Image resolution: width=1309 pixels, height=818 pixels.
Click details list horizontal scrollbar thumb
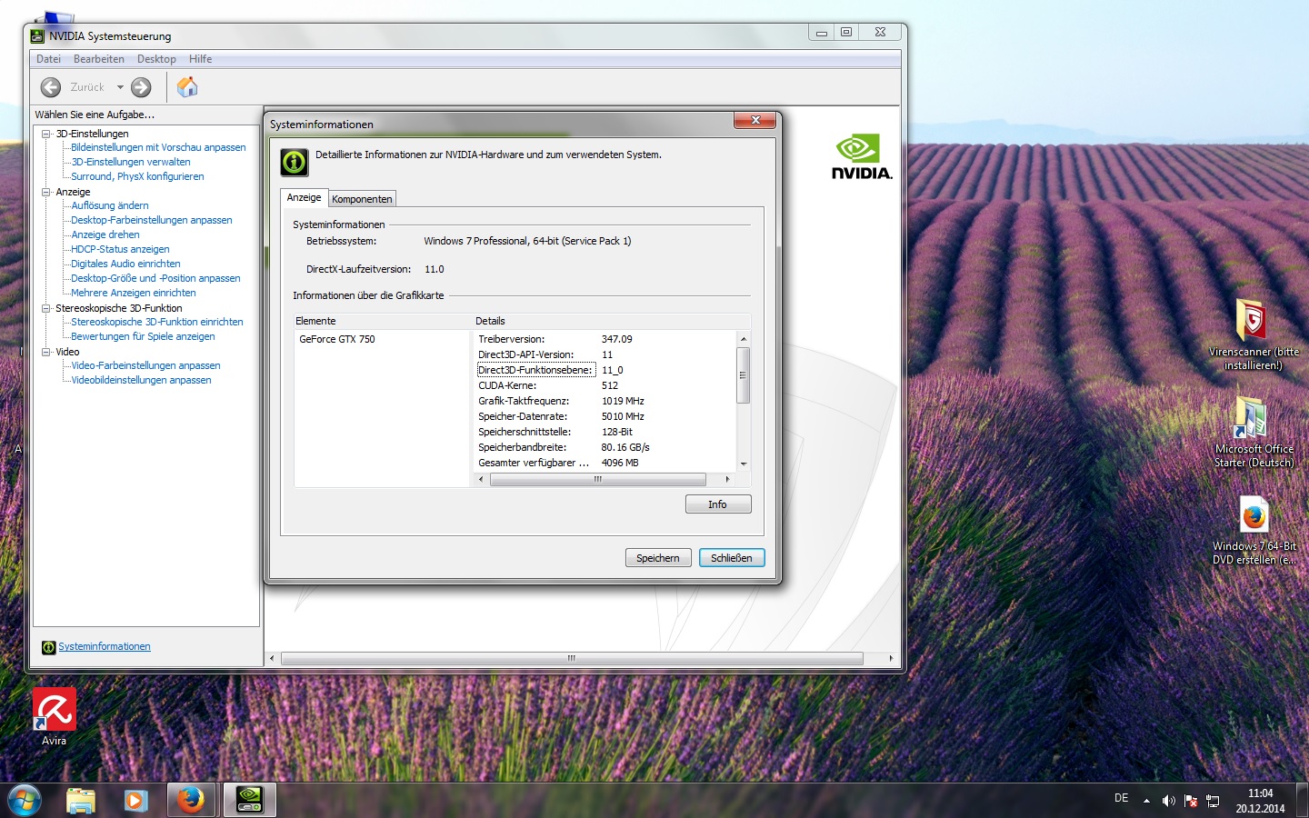(597, 479)
